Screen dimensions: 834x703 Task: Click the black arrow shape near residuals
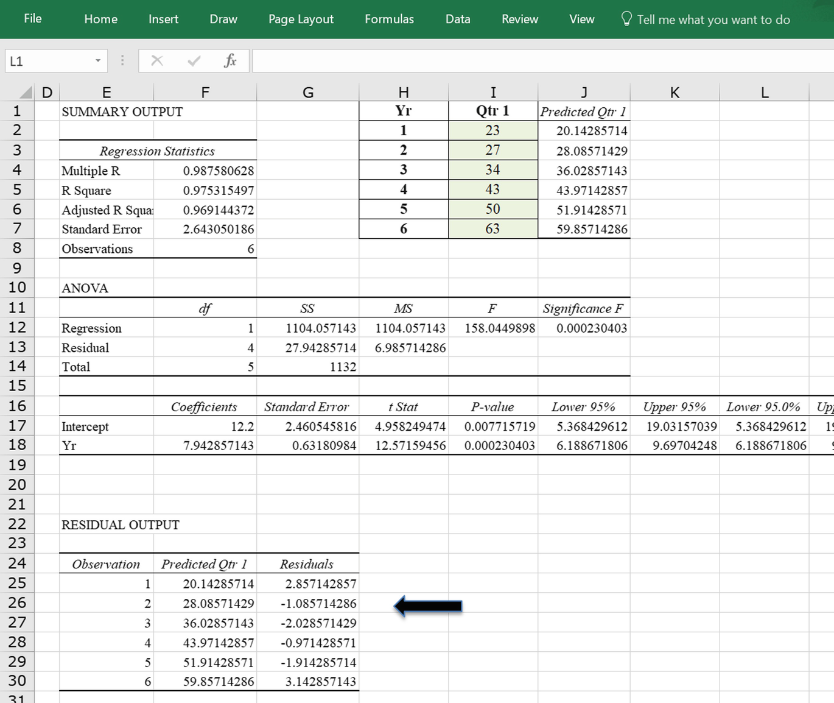429,606
